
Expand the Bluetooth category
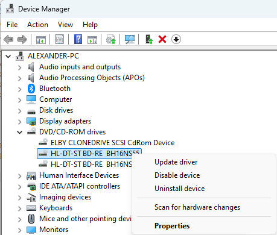(x=19, y=89)
